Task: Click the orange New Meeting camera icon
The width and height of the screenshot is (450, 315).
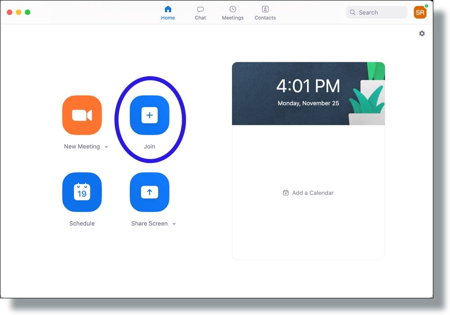Action: [82, 115]
